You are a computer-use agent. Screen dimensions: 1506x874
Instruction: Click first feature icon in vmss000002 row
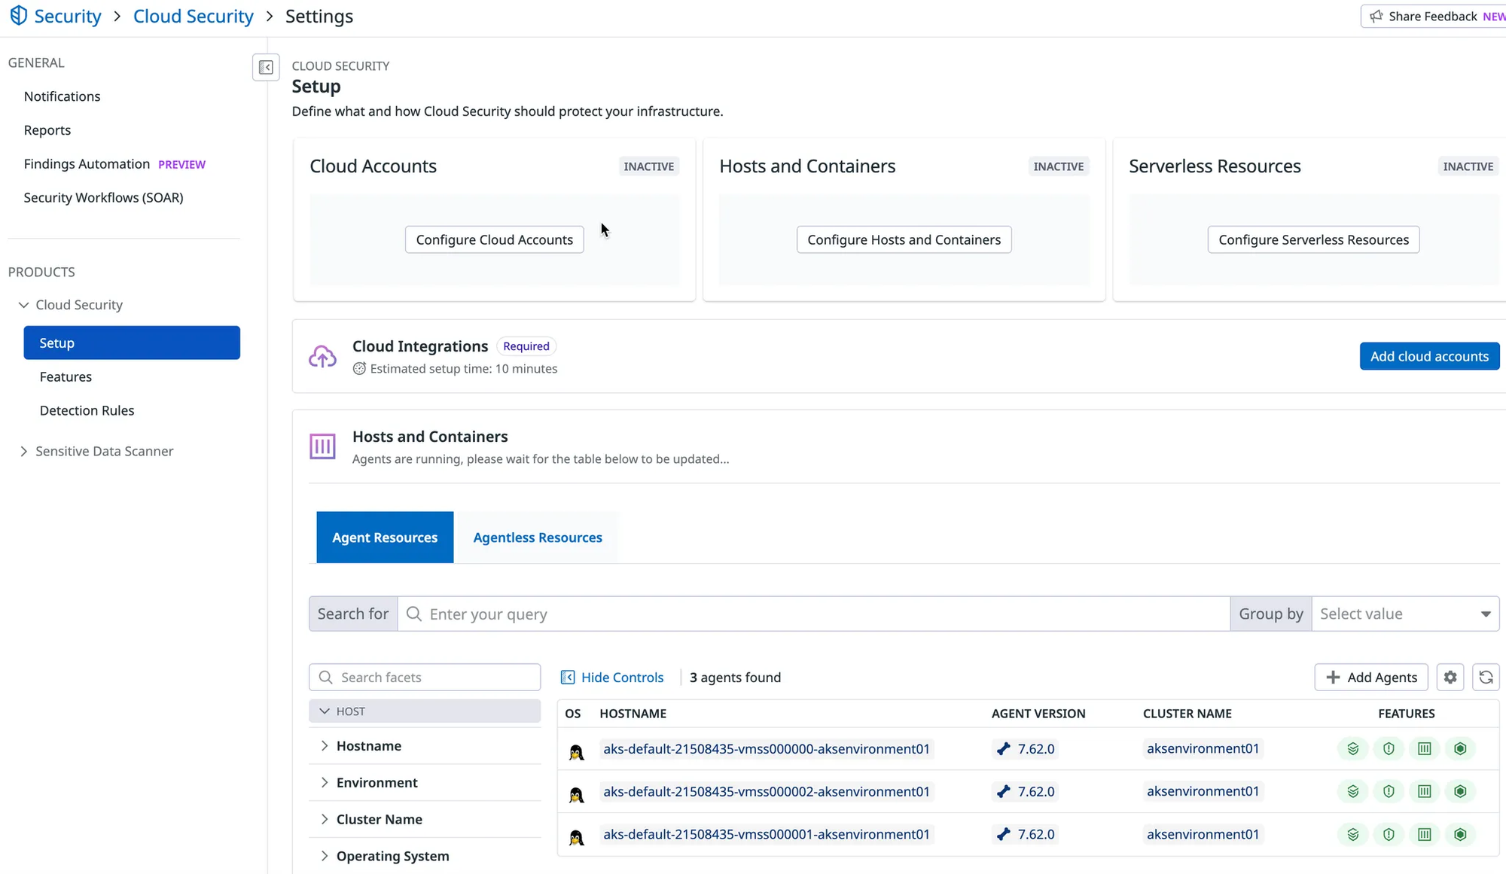pos(1353,791)
